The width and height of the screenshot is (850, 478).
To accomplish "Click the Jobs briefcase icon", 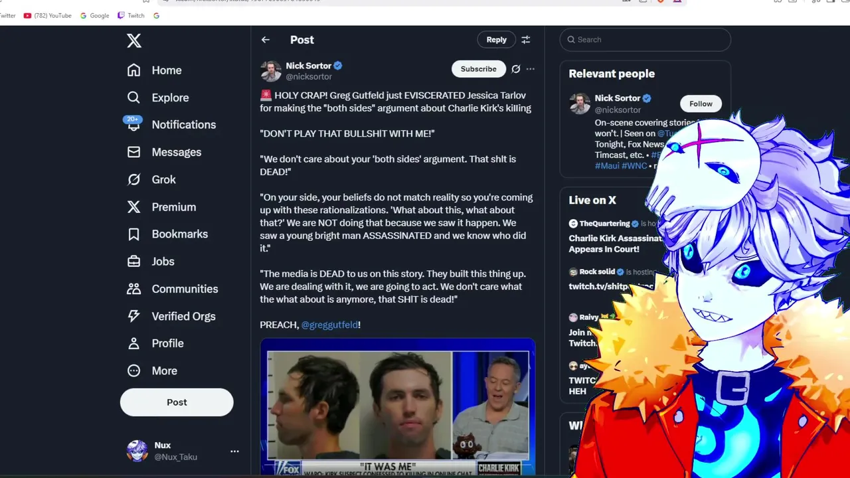I will point(134,262).
